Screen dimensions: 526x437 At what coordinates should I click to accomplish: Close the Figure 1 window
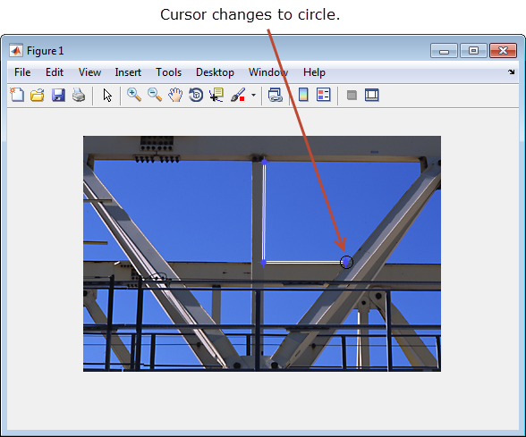point(503,51)
